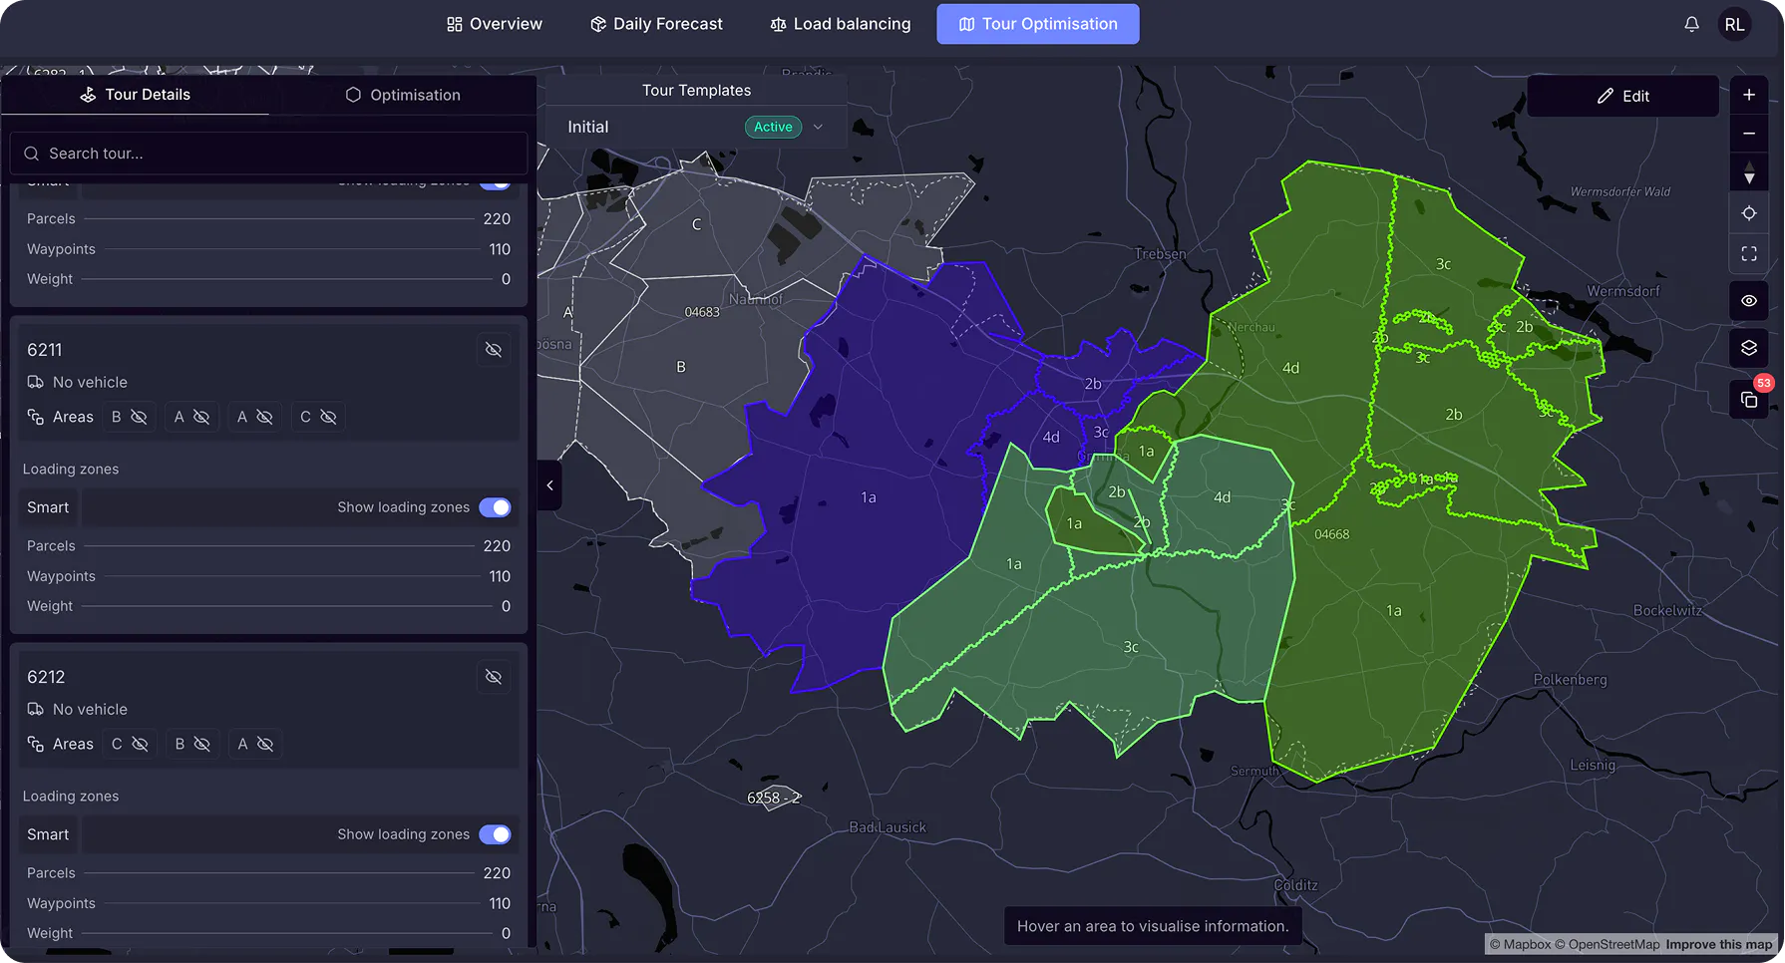The height and width of the screenshot is (963, 1785).
Task: Open the Overview tab
Action: [x=495, y=24]
